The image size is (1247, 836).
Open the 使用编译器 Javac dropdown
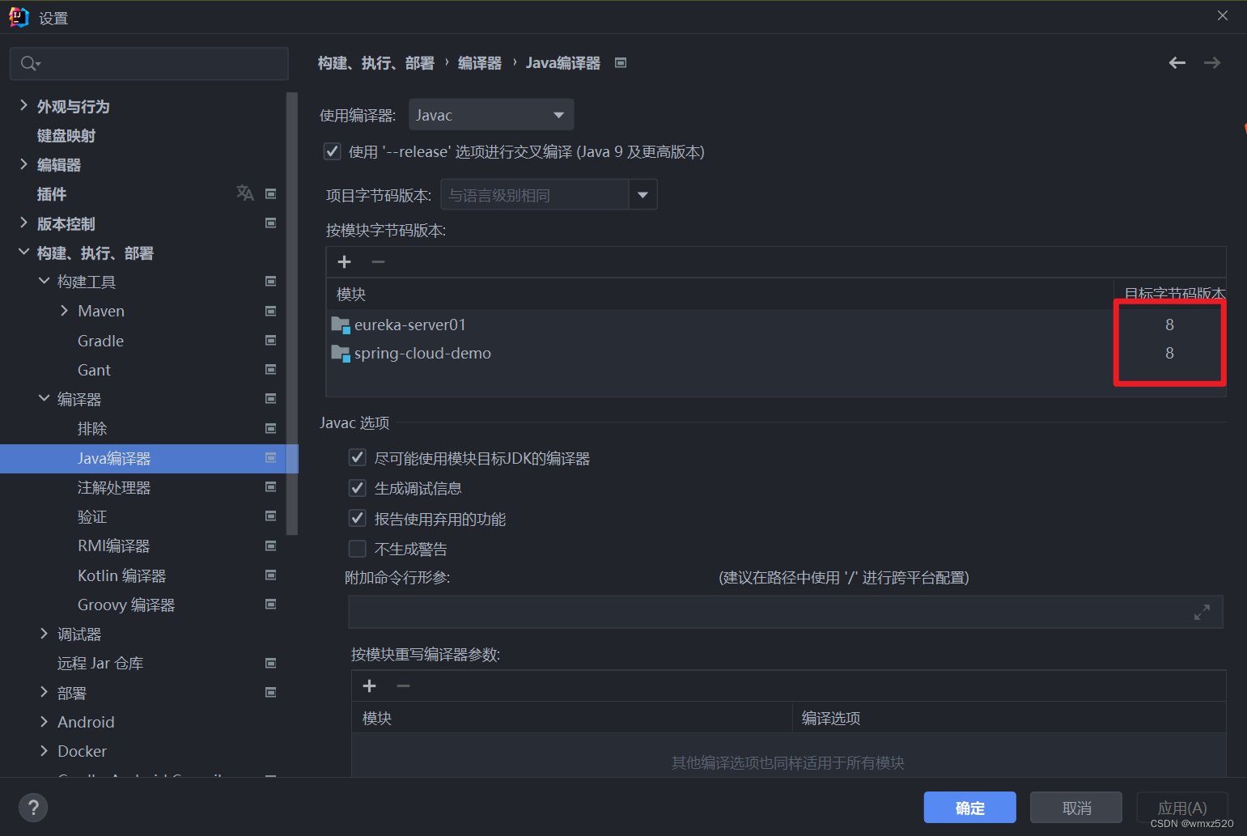pyautogui.click(x=491, y=115)
